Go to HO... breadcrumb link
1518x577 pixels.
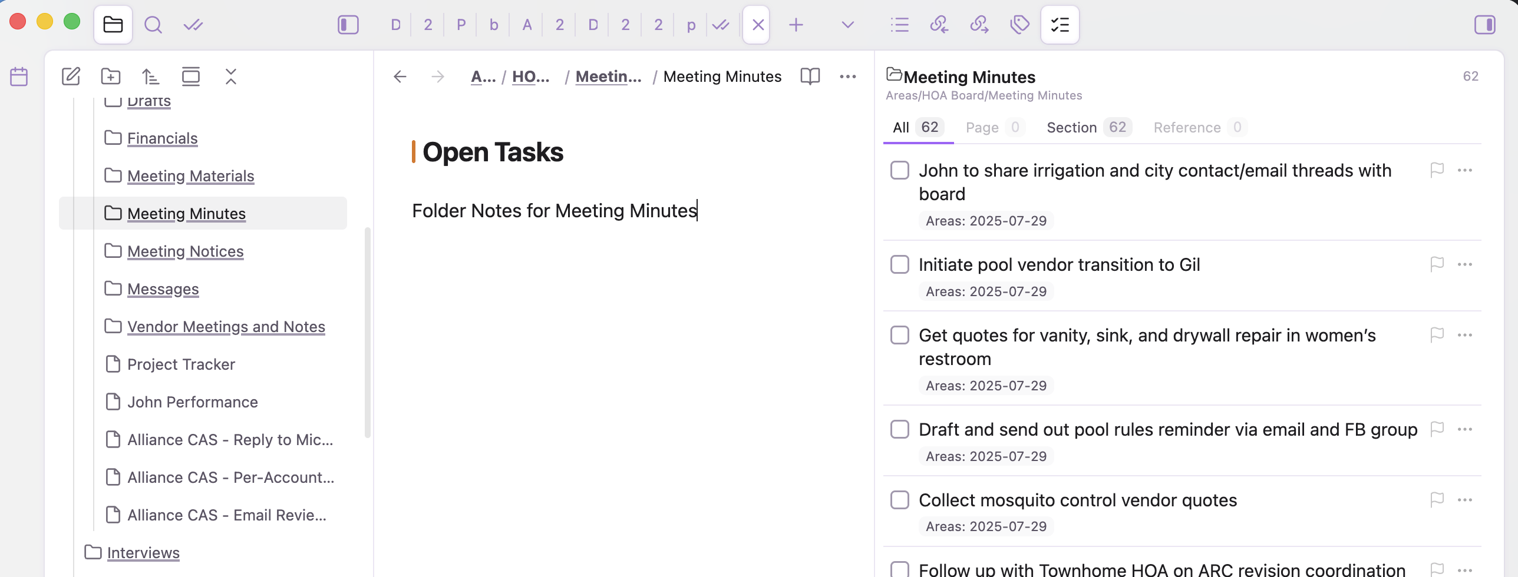point(531,77)
